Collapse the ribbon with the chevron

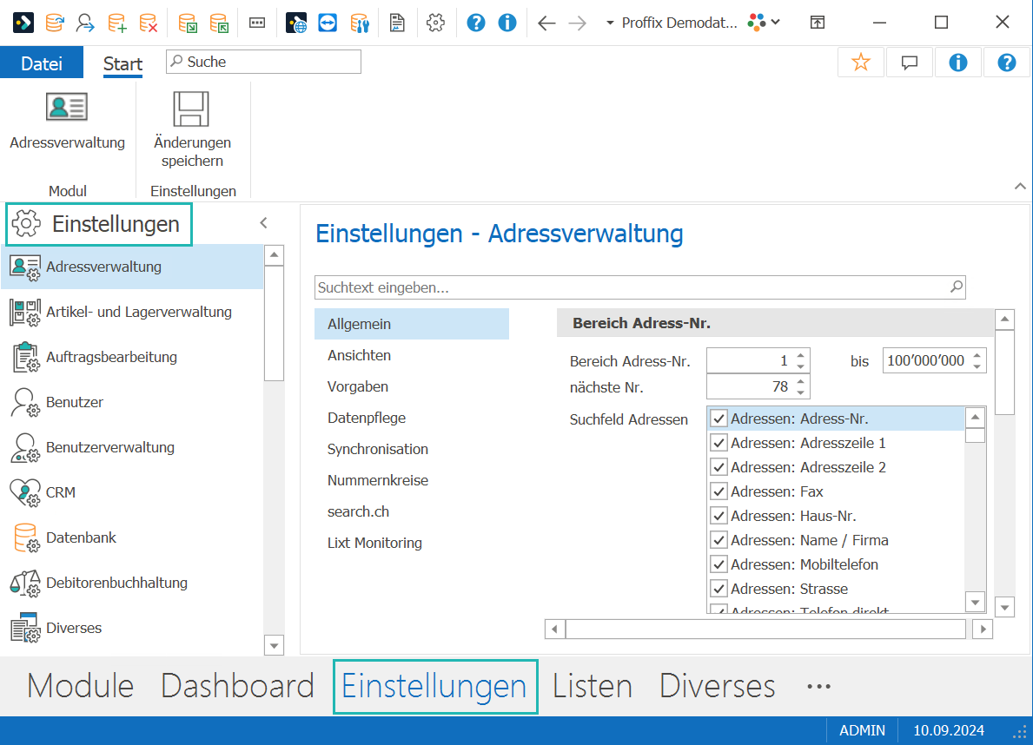pyautogui.click(x=1020, y=187)
